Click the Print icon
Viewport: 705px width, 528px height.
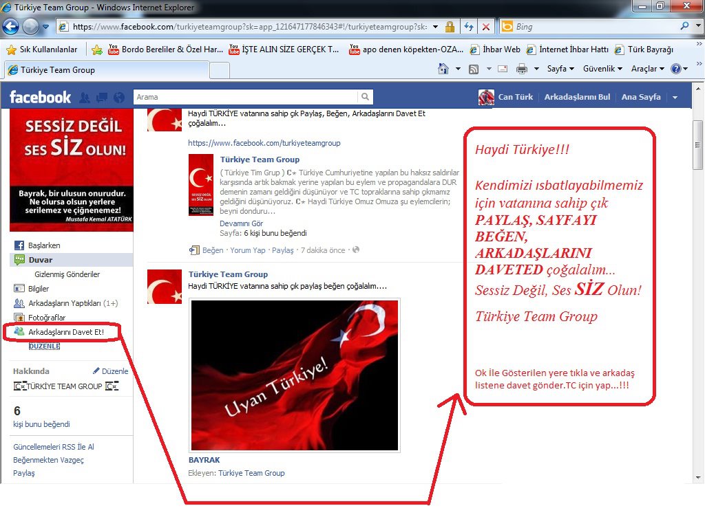[522, 69]
